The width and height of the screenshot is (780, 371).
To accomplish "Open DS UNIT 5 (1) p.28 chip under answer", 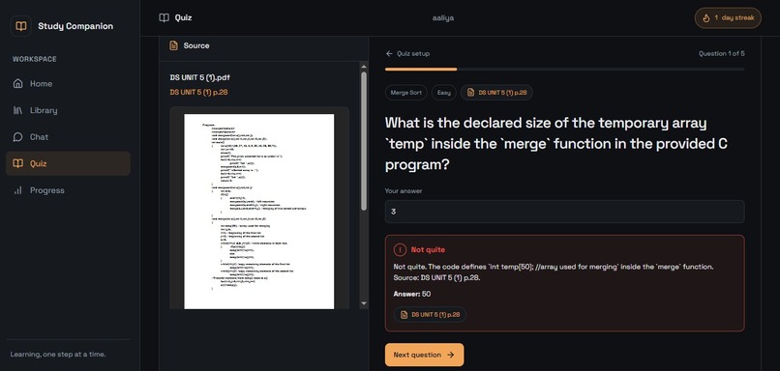I will (430, 315).
